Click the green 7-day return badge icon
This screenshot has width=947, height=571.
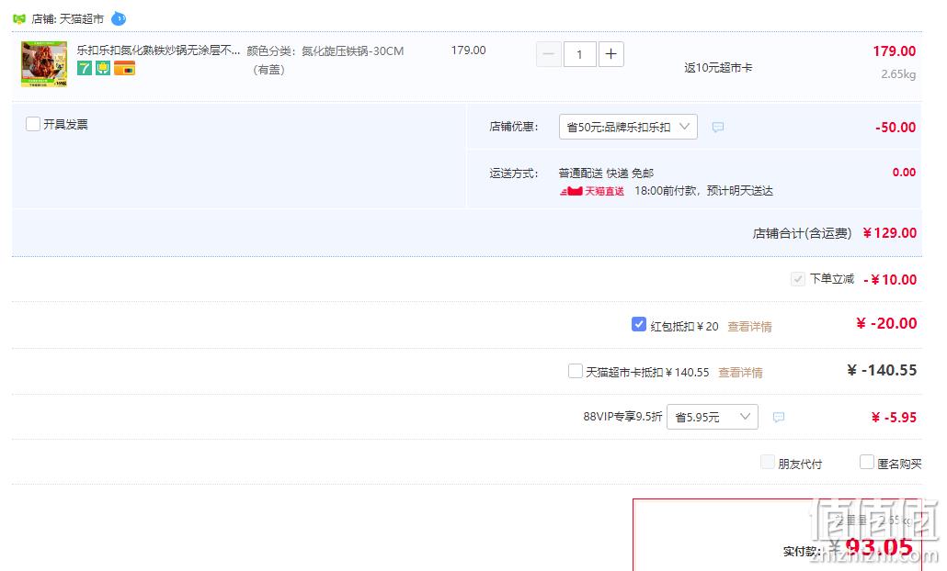[85, 68]
